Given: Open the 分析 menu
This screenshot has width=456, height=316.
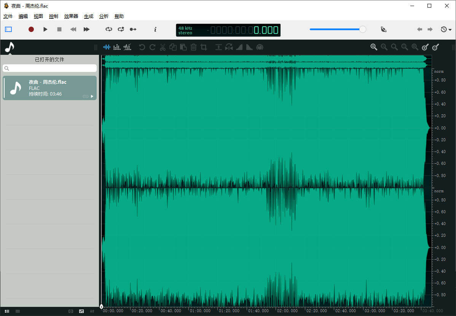Looking at the screenshot, I should click(104, 16).
